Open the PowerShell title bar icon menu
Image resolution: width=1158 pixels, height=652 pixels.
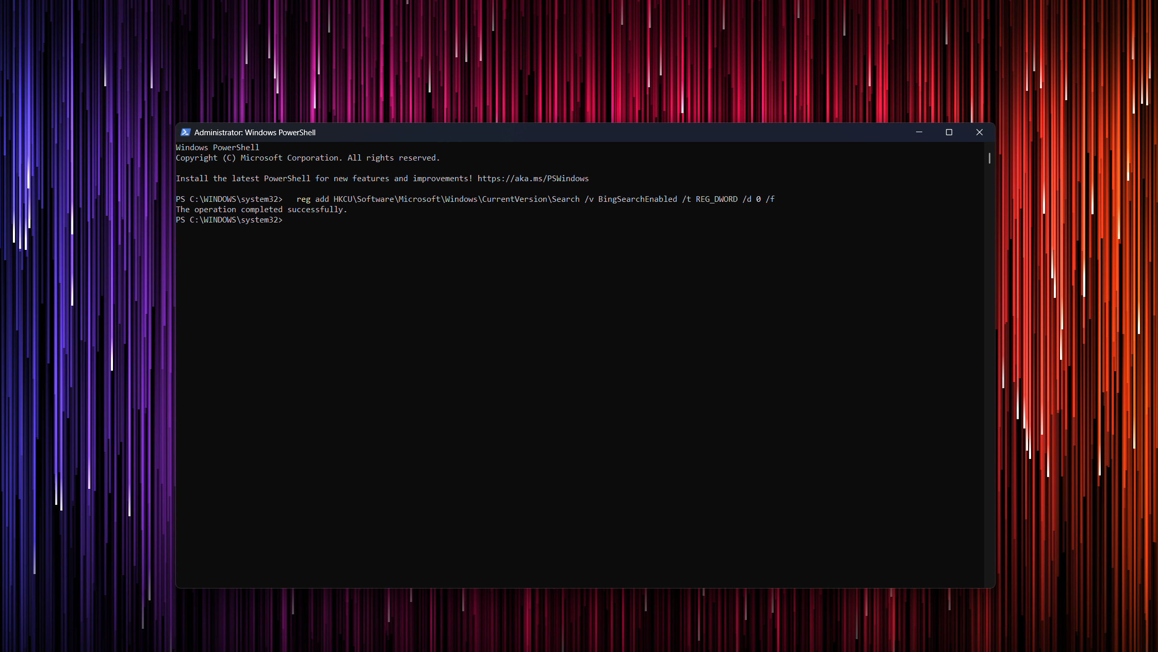(x=186, y=133)
